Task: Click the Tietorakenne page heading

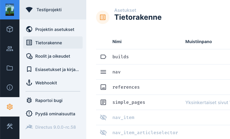Action: (138, 17)
